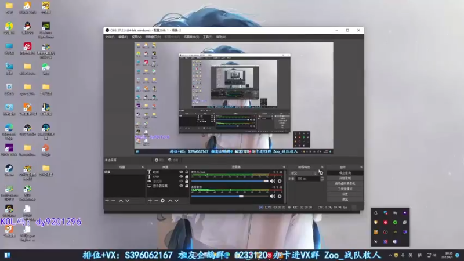464x261 pixels.
Task: Select the 场景 entry in the Scenes list
Action: pyautogui.click(x=125, y=172)
